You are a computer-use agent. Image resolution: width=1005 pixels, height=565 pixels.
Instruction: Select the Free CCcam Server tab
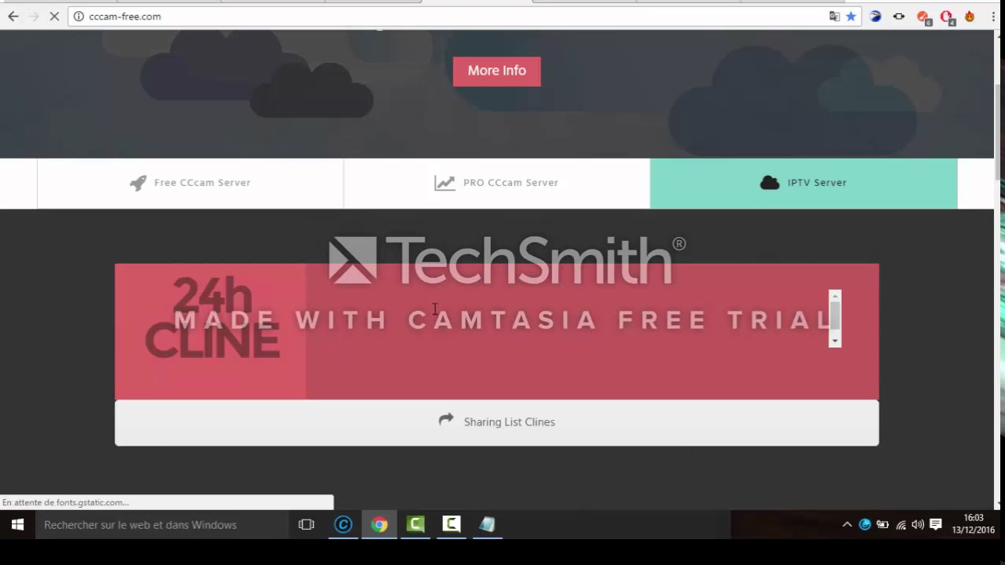click(x=190, y=183)
